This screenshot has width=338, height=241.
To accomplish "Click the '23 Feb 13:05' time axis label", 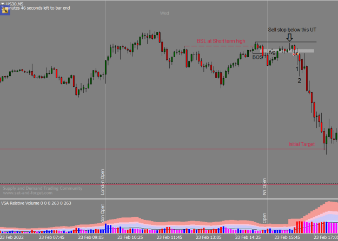I will point(208,237).
